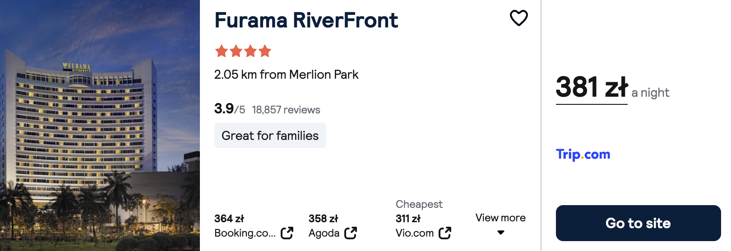731x251 pixels.
Task: Select the 358 zł Agoda price
Action: (x=323, y=219)
